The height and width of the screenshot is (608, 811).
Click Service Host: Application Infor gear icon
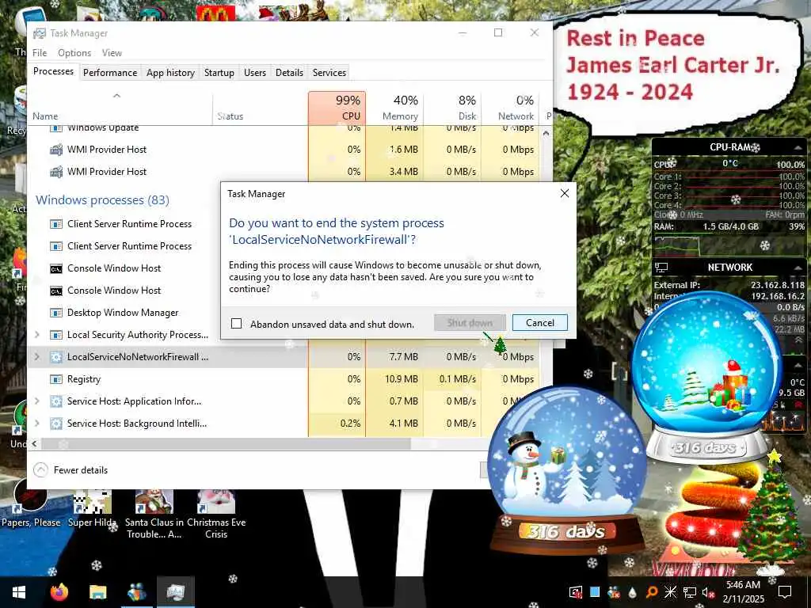[56, 401]
